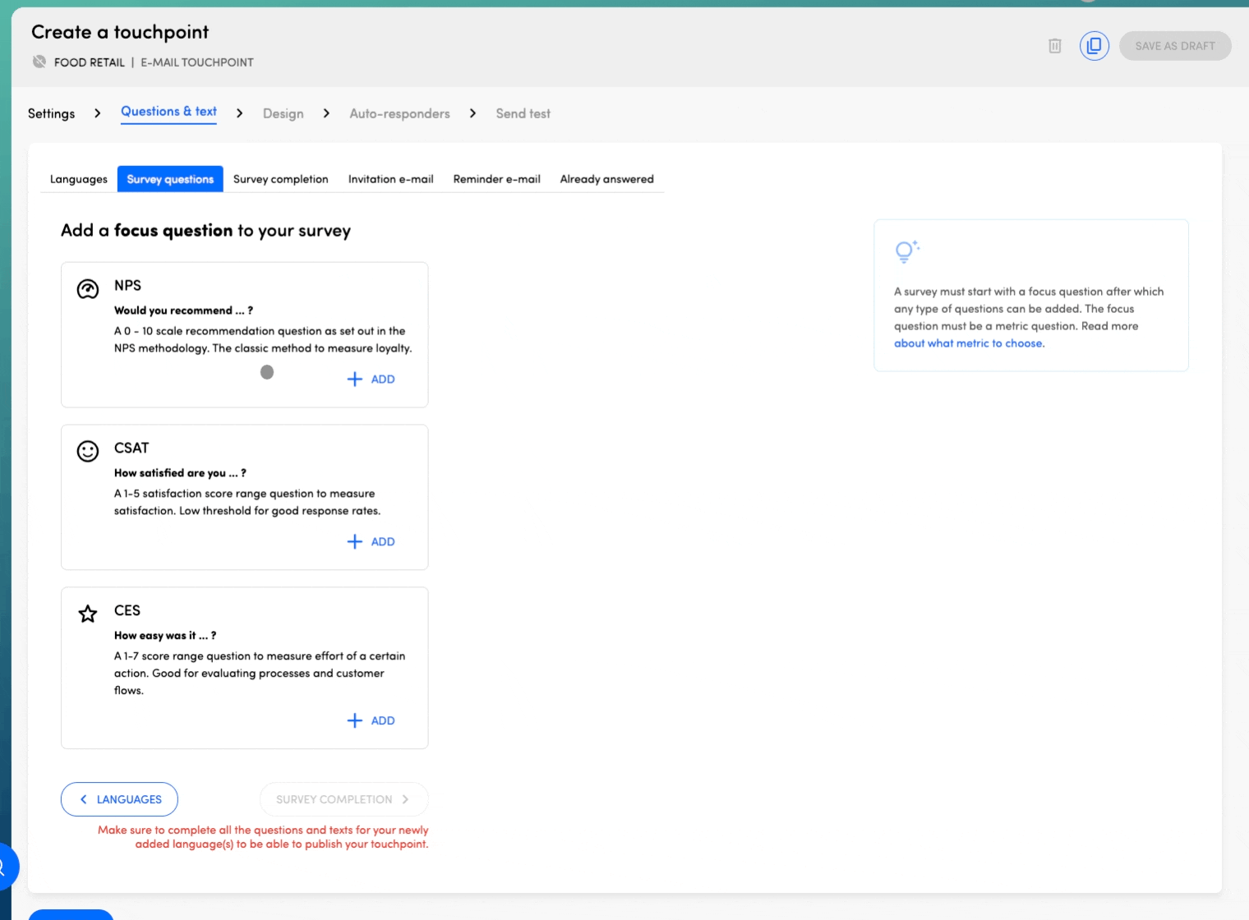Screen dimensions: 1249x920
Task: Click the NPS gauge icon
Action: point(88,289)
